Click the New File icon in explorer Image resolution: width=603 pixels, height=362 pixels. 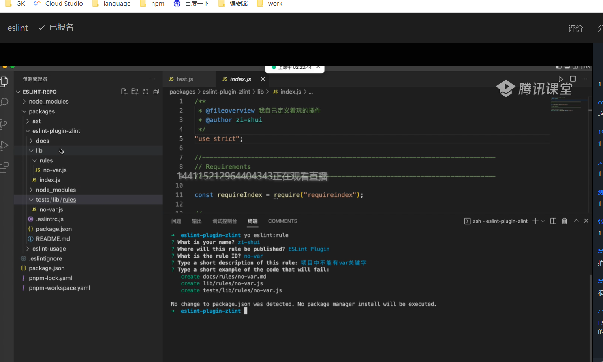click(x=124, y=92)
